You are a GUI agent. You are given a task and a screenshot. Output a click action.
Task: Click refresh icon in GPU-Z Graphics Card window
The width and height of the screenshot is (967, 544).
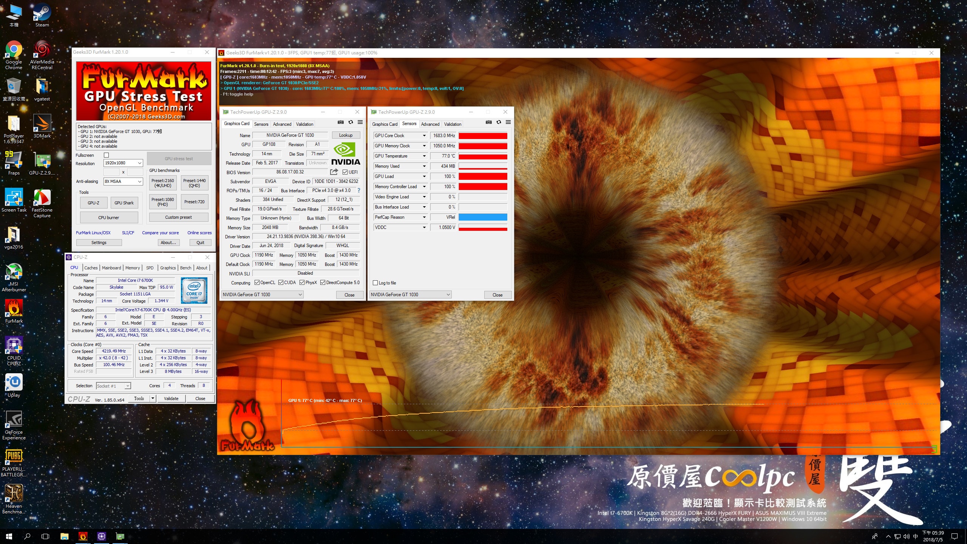tap(351, 122)
